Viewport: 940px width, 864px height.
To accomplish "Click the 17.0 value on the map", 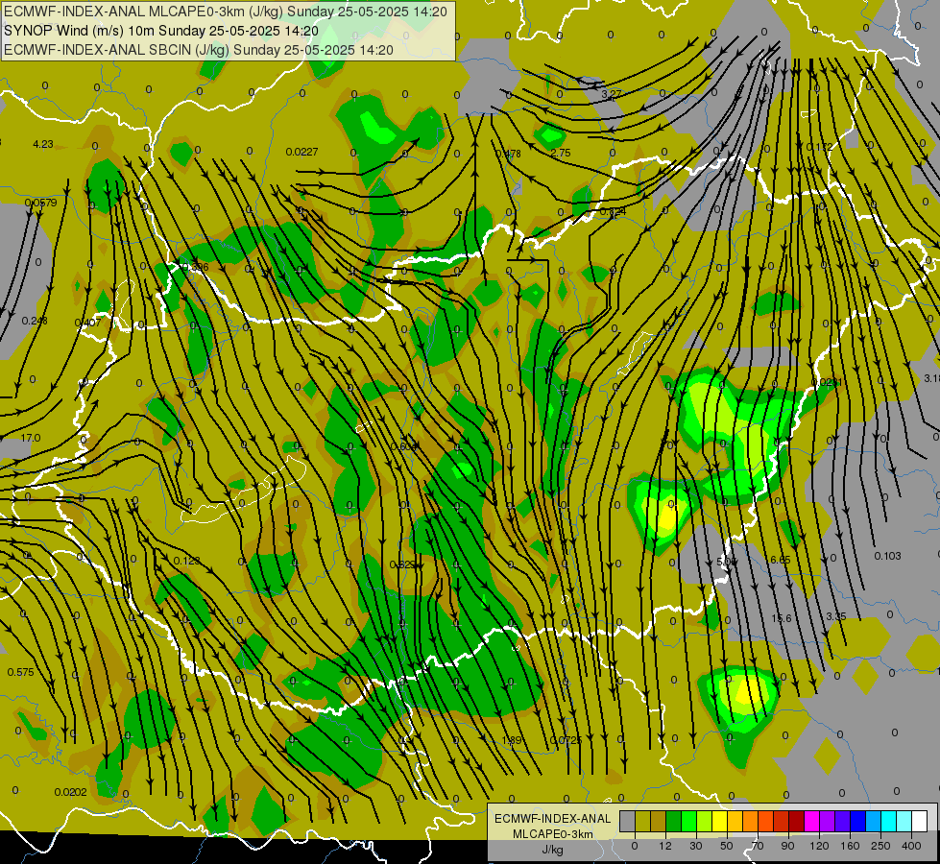I will click(30, 438).
